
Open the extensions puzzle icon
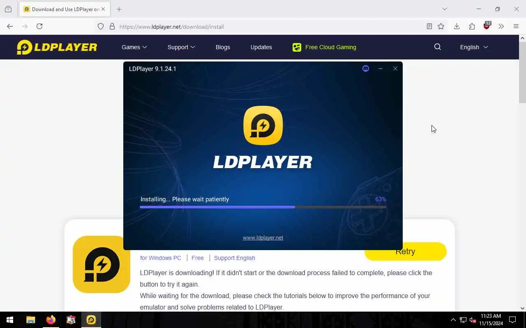(472, 26)
